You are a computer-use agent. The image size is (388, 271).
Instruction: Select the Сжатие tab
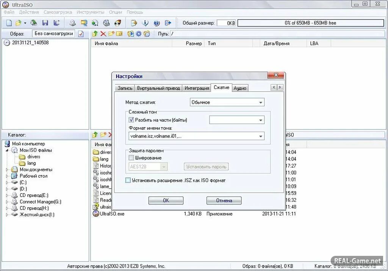click(x=221, y=87)
